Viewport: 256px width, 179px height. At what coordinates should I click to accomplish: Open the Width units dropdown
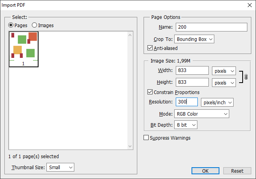[223, 71]
